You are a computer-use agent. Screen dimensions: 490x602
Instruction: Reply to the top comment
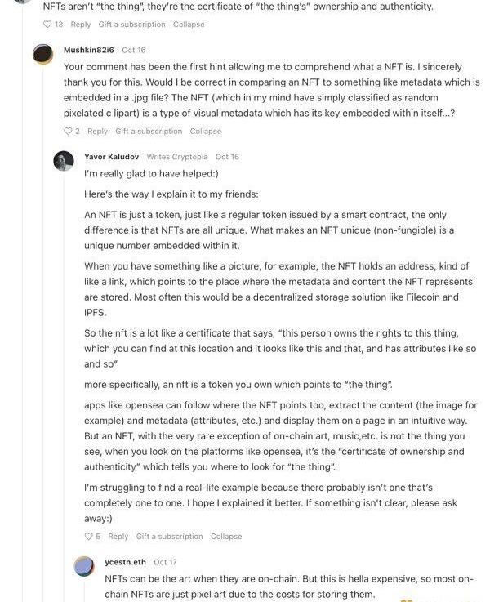coord(81,25)
